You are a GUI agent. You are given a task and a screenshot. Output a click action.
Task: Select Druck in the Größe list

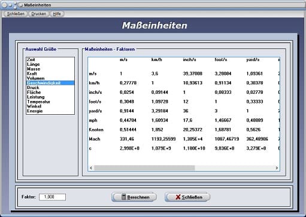click(50, 88)
